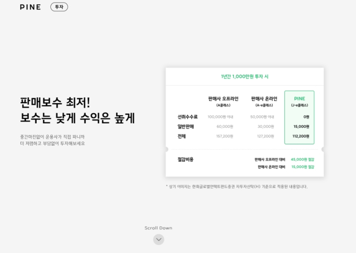
Task: Click the 0원 value in PINE column
Action: (306, 117)
